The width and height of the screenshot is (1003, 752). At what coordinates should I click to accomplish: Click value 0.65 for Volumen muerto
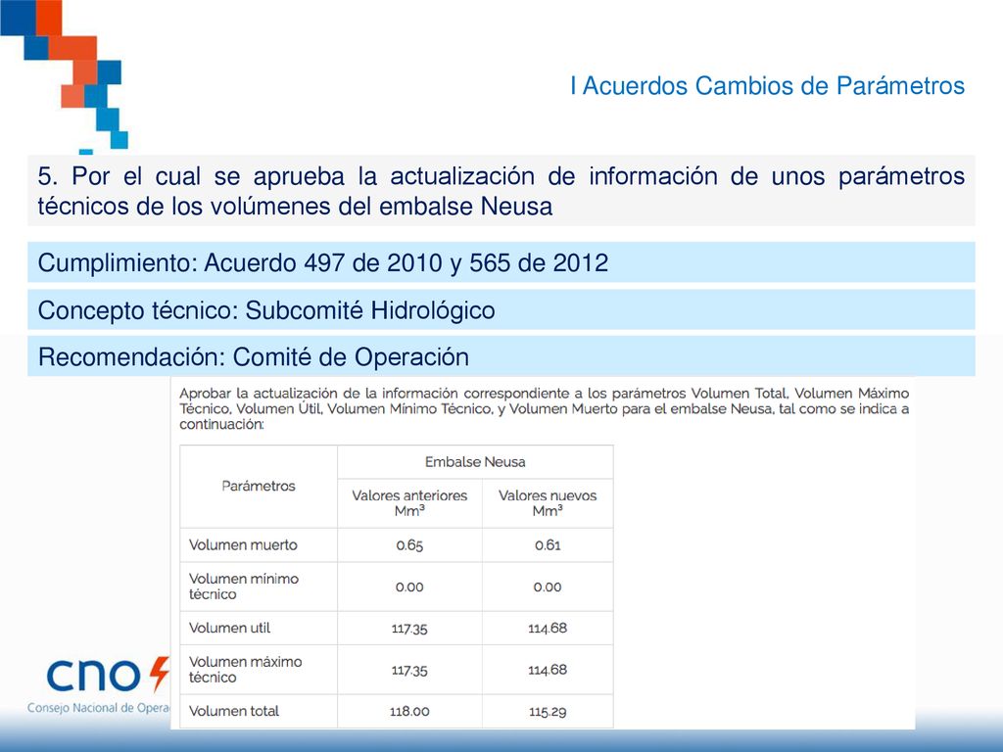[x=409, y=545]
